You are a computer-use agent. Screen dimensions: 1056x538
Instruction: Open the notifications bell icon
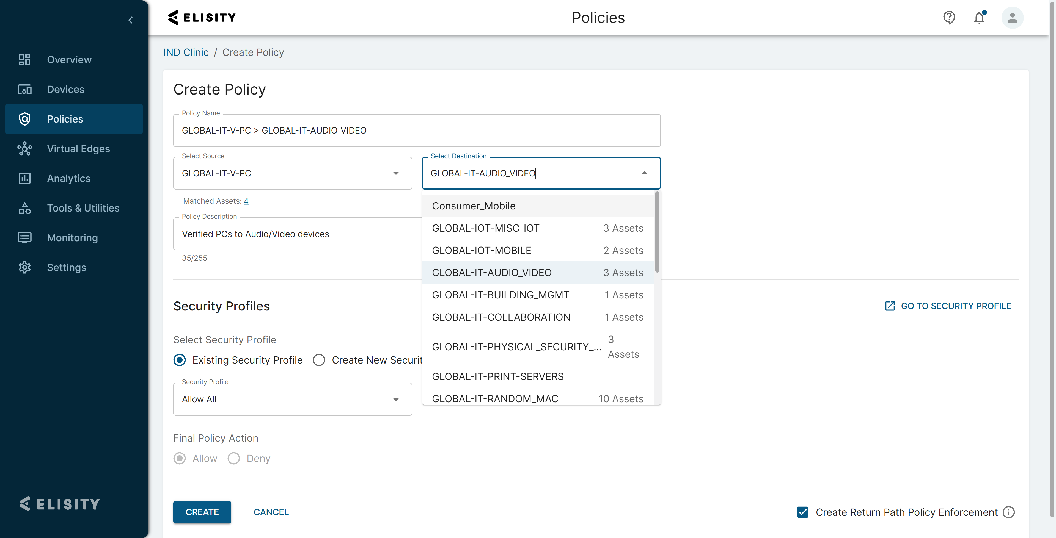pyautogui.click(x=979, y=18)
